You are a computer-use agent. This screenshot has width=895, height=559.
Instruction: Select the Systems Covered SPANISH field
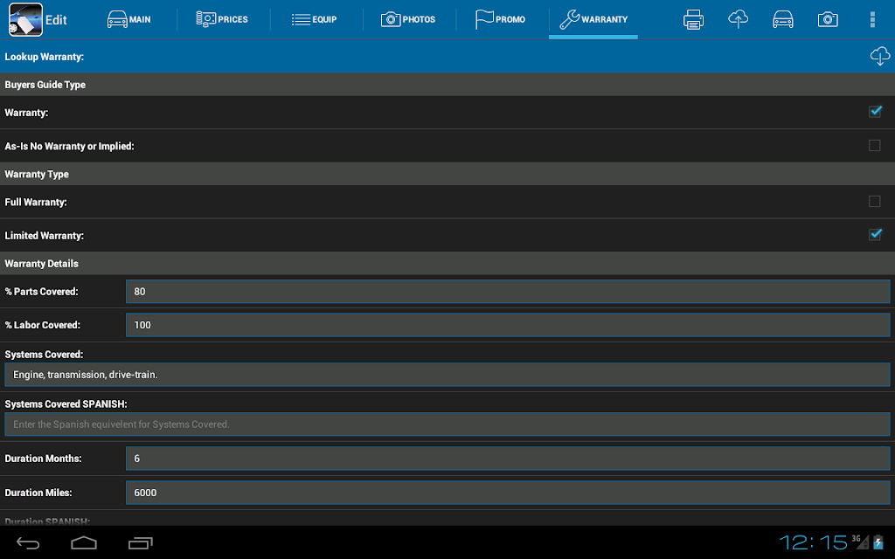[x=447, y=424]
